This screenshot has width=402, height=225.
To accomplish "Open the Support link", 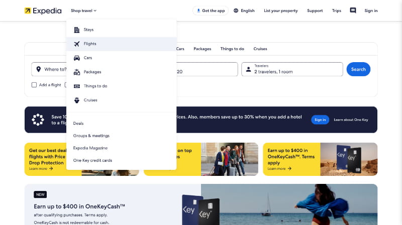I will tap(315, 11).
